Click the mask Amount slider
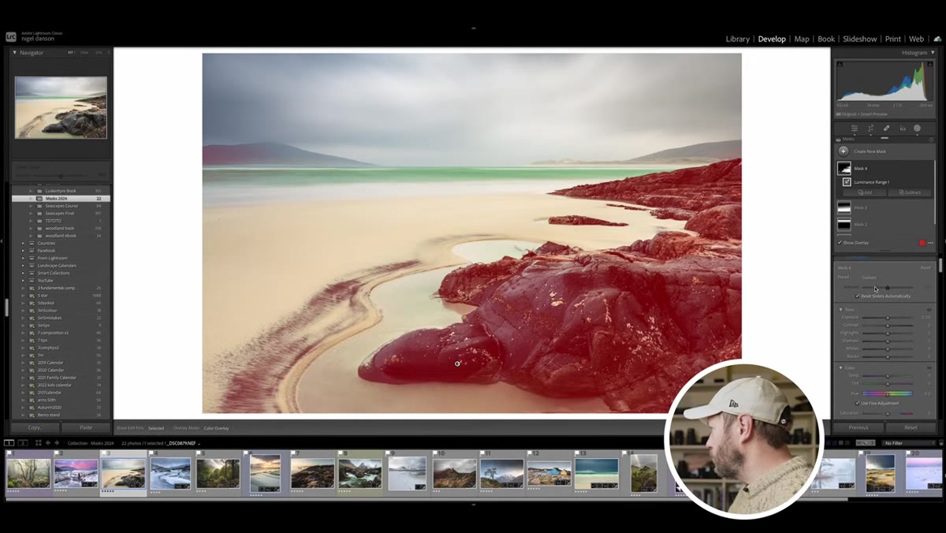 pos(888,287)
